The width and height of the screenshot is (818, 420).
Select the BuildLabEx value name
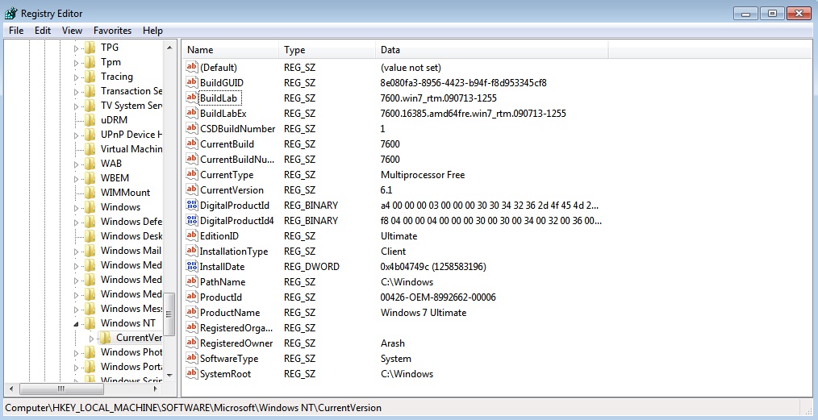coord(223,113)
